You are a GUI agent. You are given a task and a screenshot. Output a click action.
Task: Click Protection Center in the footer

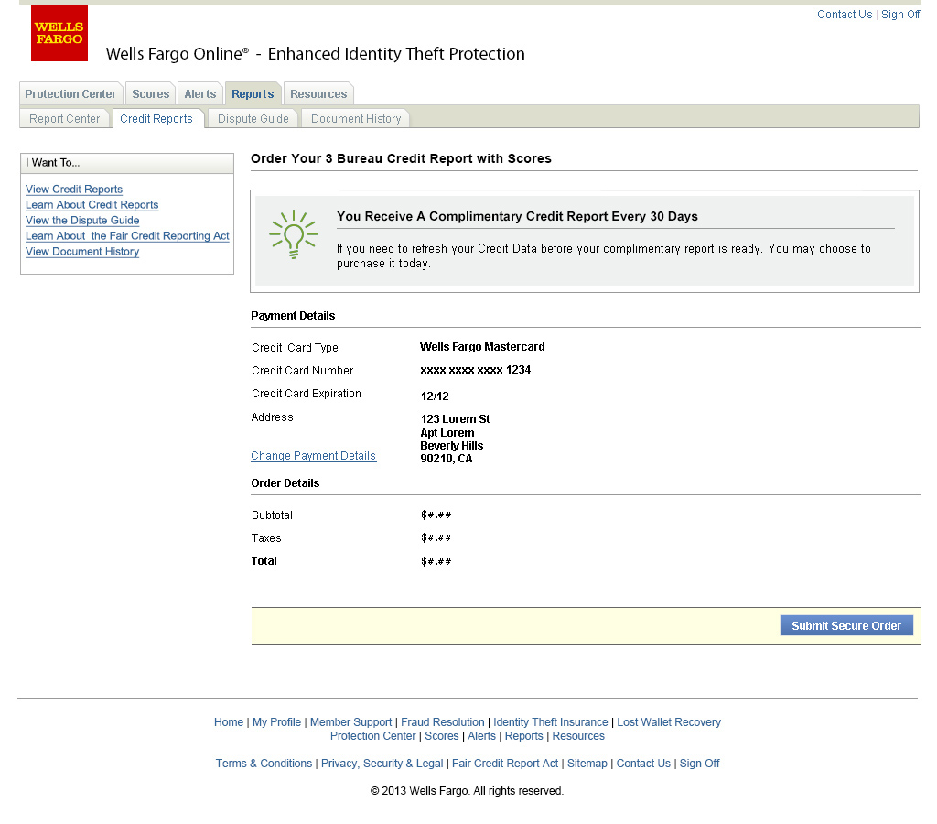(x=373, y=735)
